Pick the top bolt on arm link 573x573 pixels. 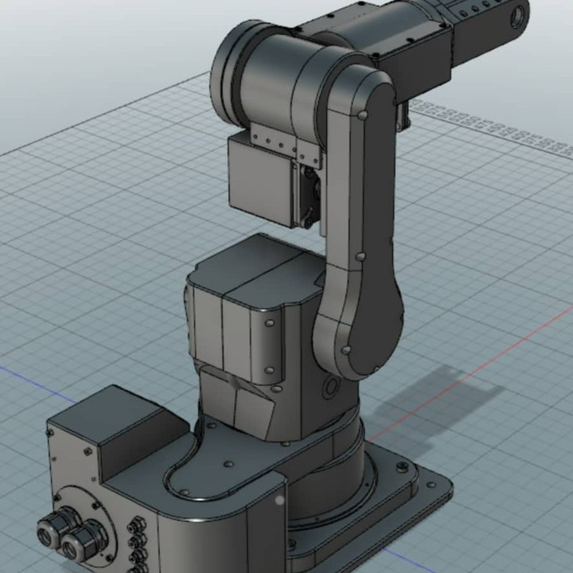point(362,116)
